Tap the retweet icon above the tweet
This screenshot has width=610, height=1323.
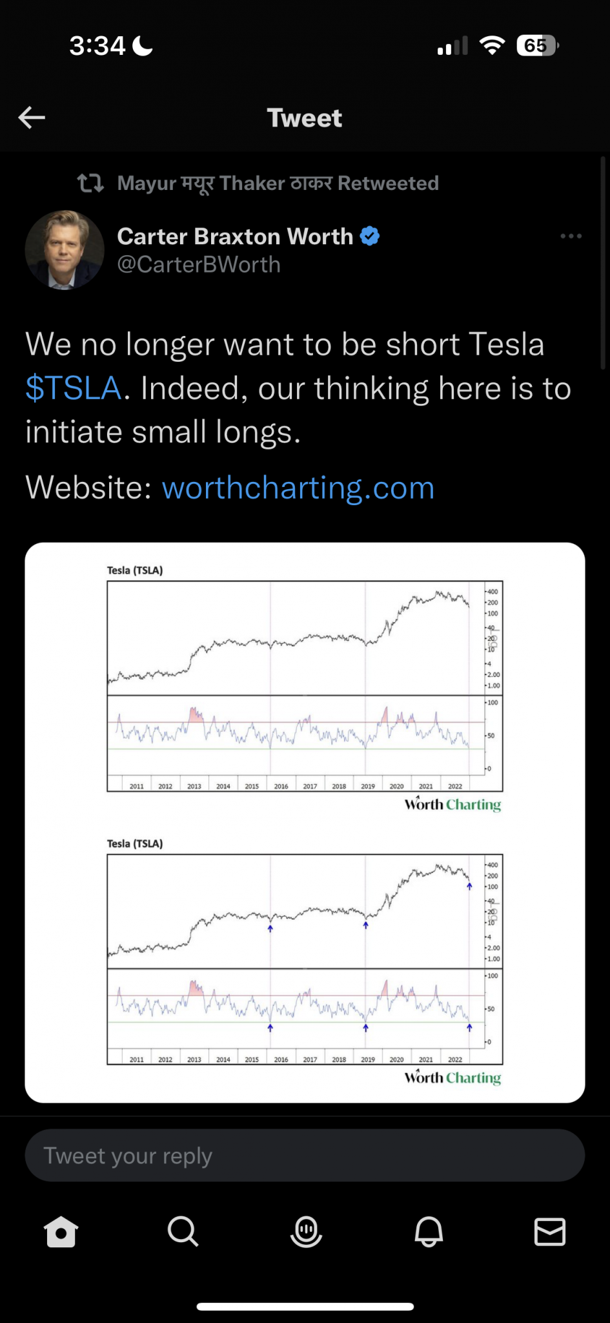tap(90, 183)
